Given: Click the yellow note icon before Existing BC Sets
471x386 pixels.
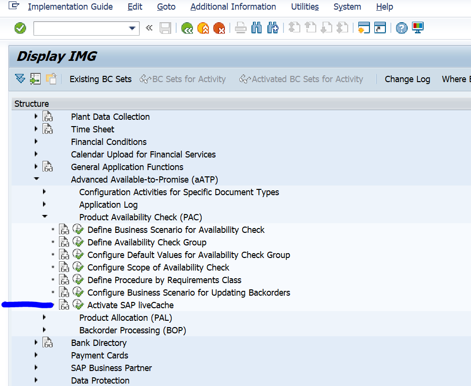Looking at the screenshot, I should coord(51,79).
